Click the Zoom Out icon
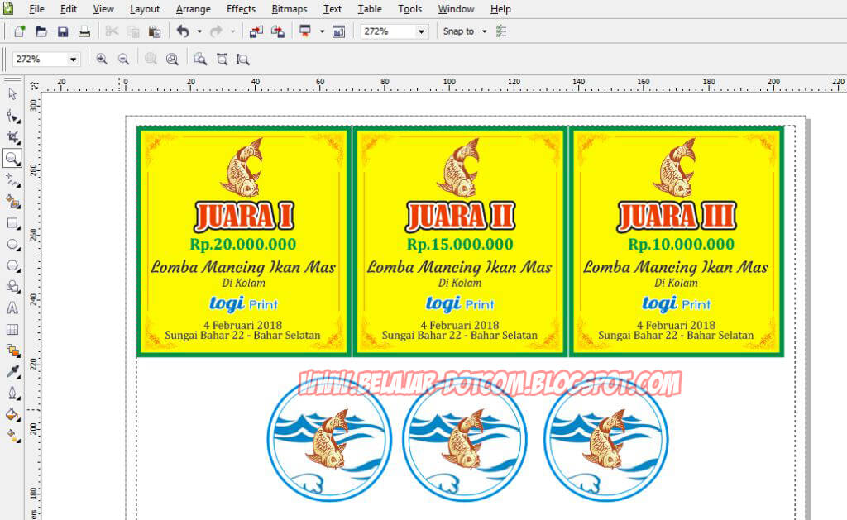This screenshot has height=520, width=847. (x=123, y=59)
